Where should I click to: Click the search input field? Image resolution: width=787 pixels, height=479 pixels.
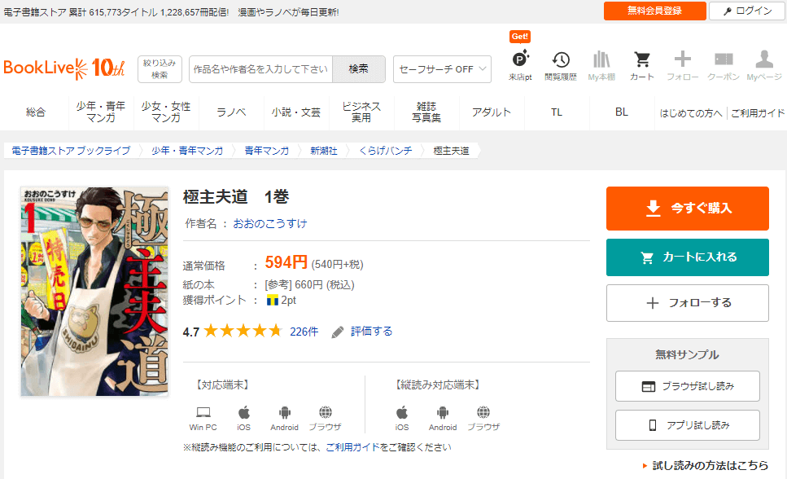pyautogui.click(x=260, y=69)
